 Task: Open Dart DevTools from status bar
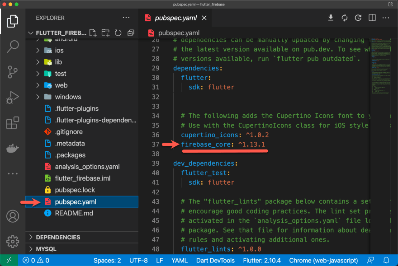(x=215, y=261)
